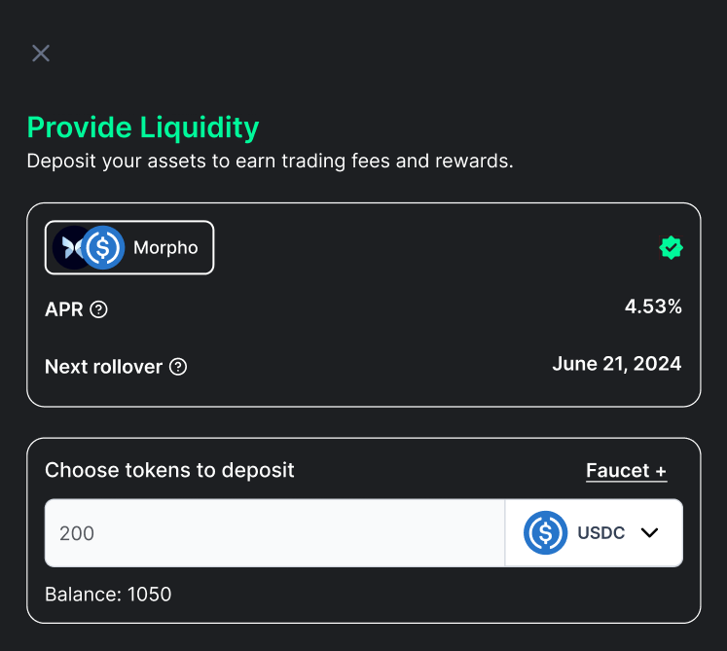Screen dimensions: 727x651
Task: Click the Next rollover text label
Action: pyautogui.click(x=104, y=367)
